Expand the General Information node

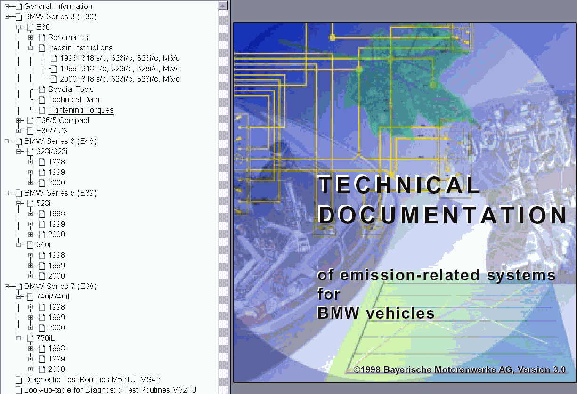click(x=7, y=6)
